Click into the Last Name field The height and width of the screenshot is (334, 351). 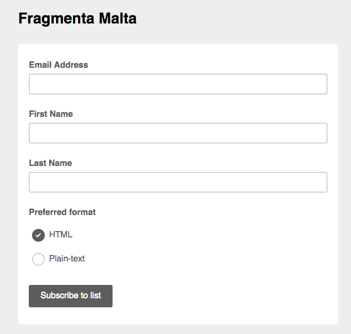[178, 182]
